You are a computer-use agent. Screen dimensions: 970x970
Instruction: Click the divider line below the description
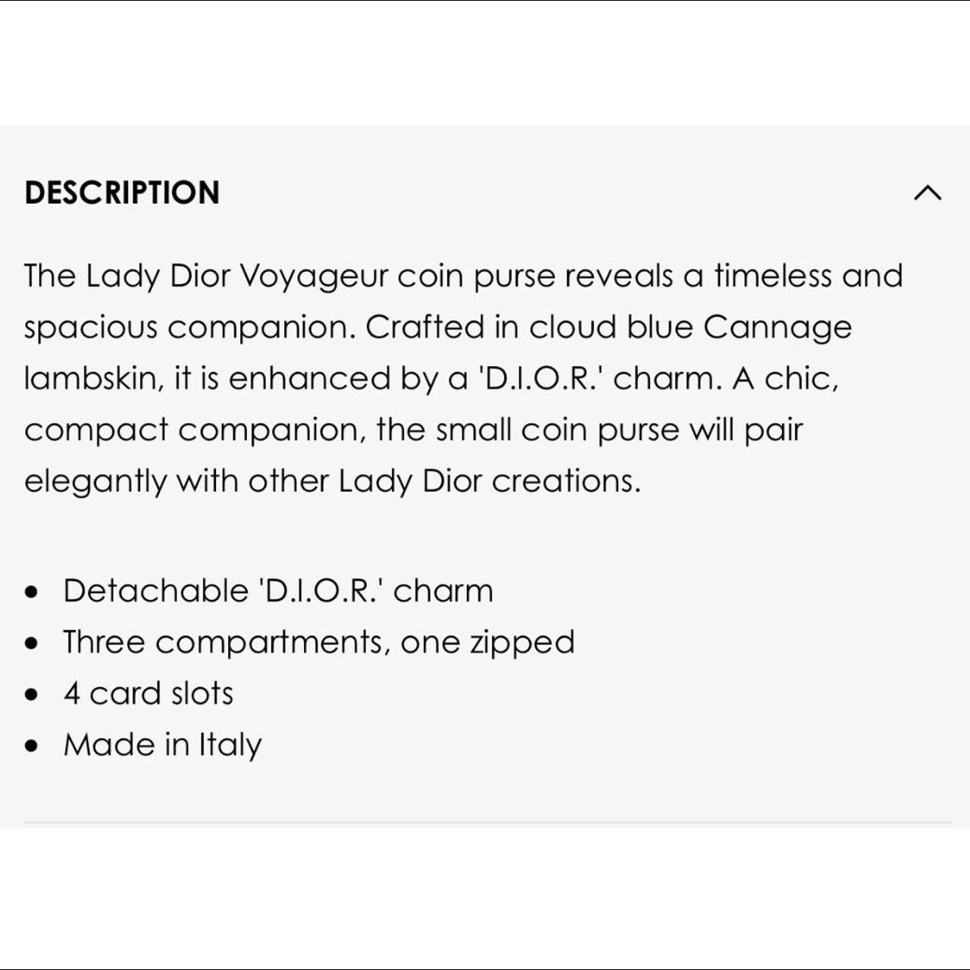click(488, 822)
